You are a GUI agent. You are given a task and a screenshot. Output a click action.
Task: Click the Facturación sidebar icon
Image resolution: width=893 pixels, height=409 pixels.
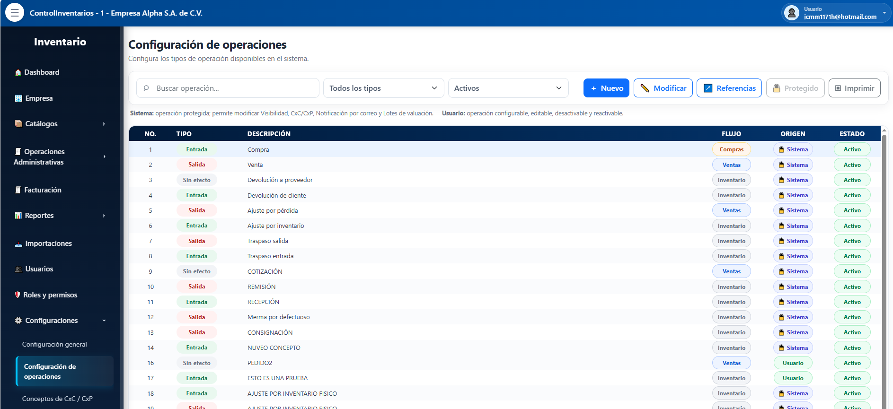tap(18, 190)
